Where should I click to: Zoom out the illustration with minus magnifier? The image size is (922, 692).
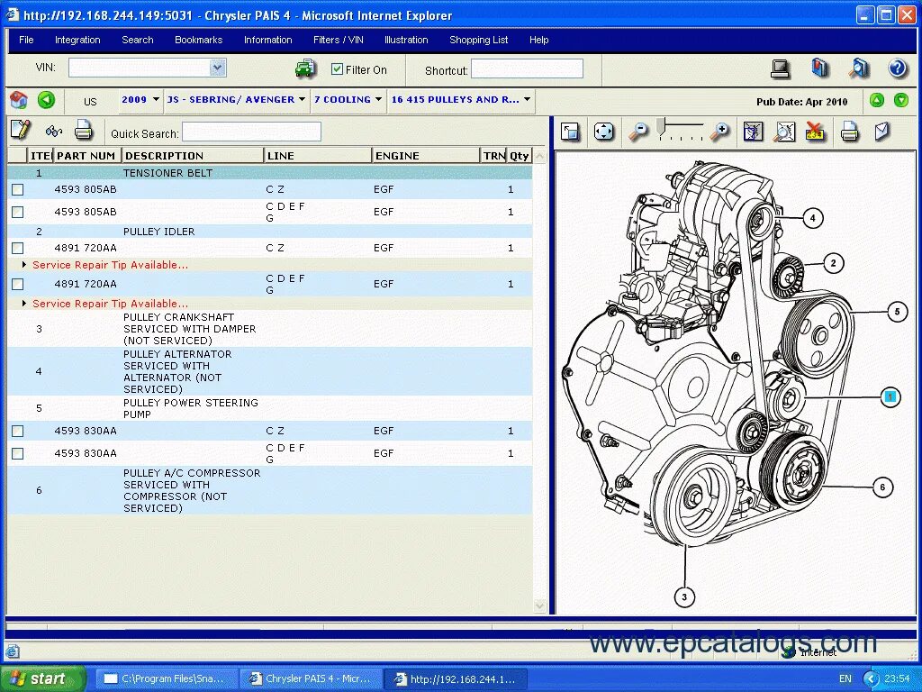click(638, 132)
